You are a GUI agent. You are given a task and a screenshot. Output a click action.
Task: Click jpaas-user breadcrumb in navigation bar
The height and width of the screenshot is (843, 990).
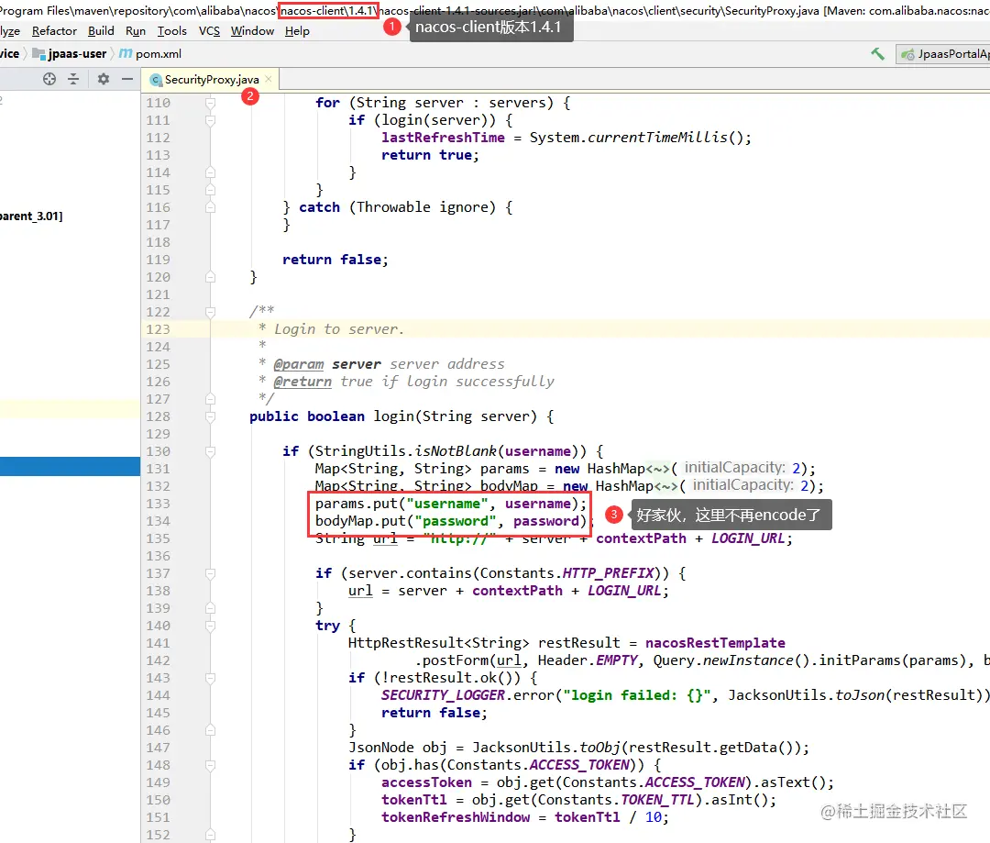70,54
